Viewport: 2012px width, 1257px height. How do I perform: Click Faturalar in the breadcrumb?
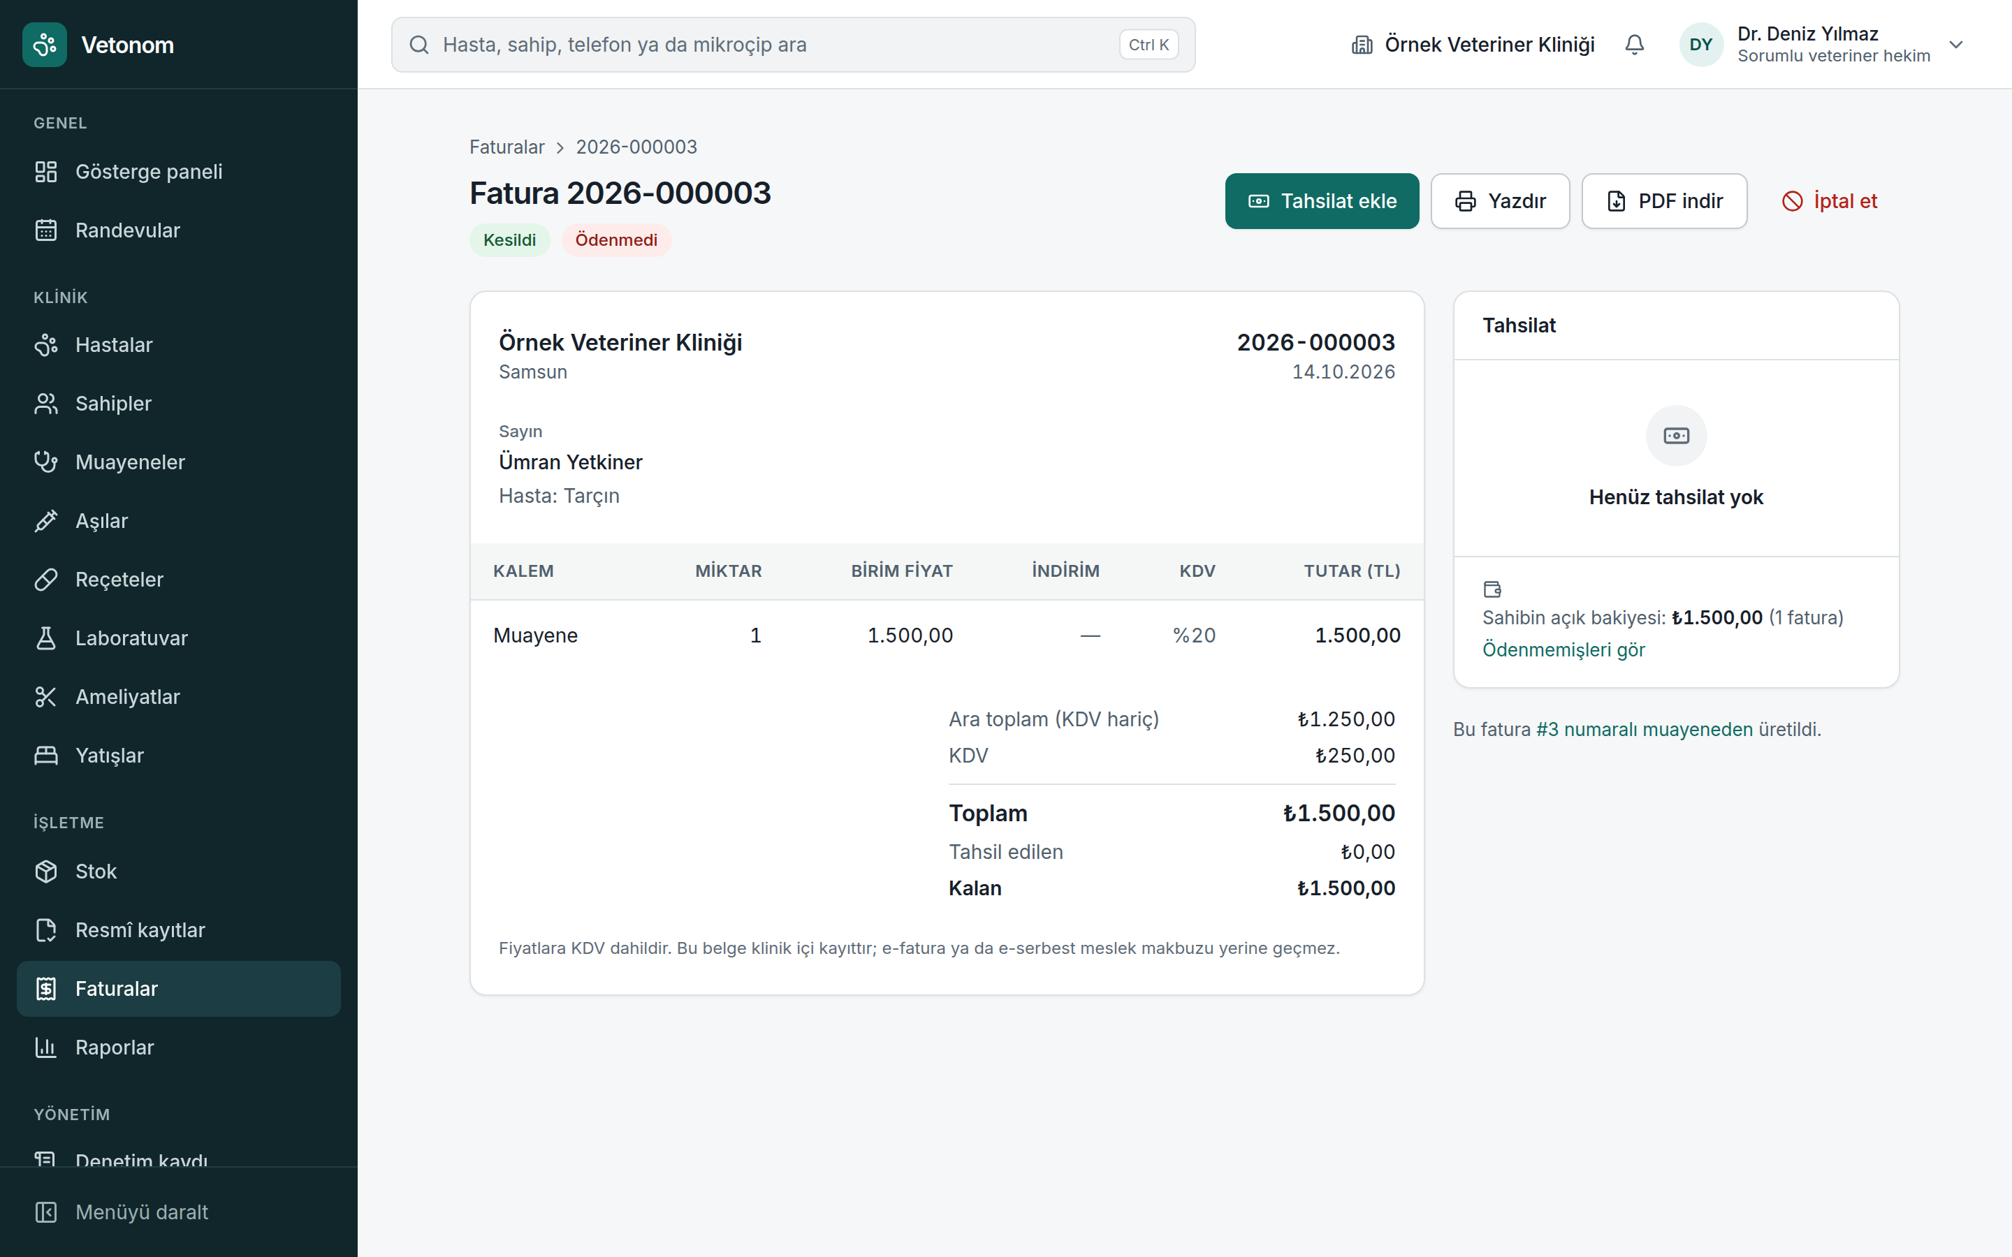(507, 147)
